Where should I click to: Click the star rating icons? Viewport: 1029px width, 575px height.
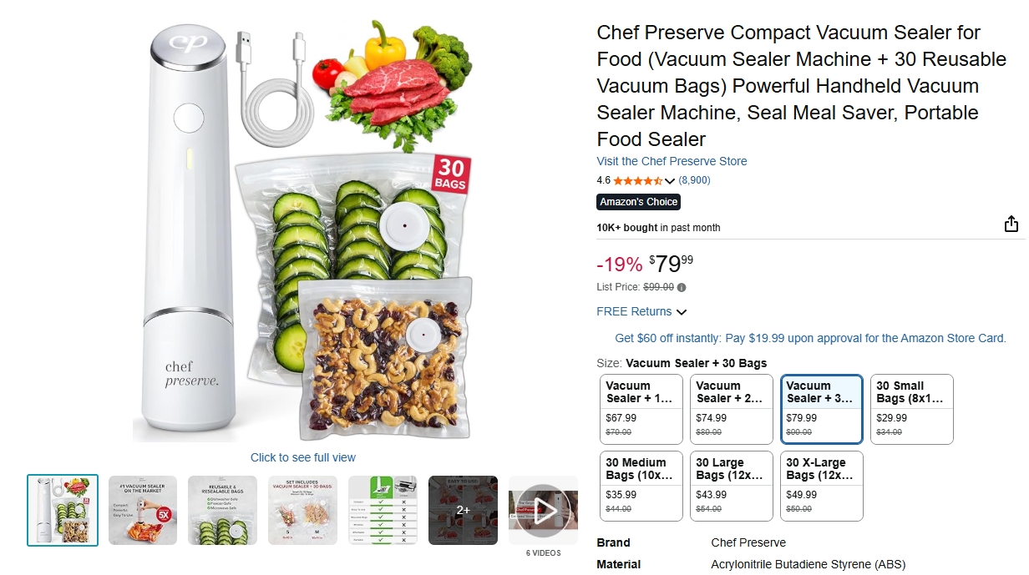pyautogui.click(x=637, y=180)
